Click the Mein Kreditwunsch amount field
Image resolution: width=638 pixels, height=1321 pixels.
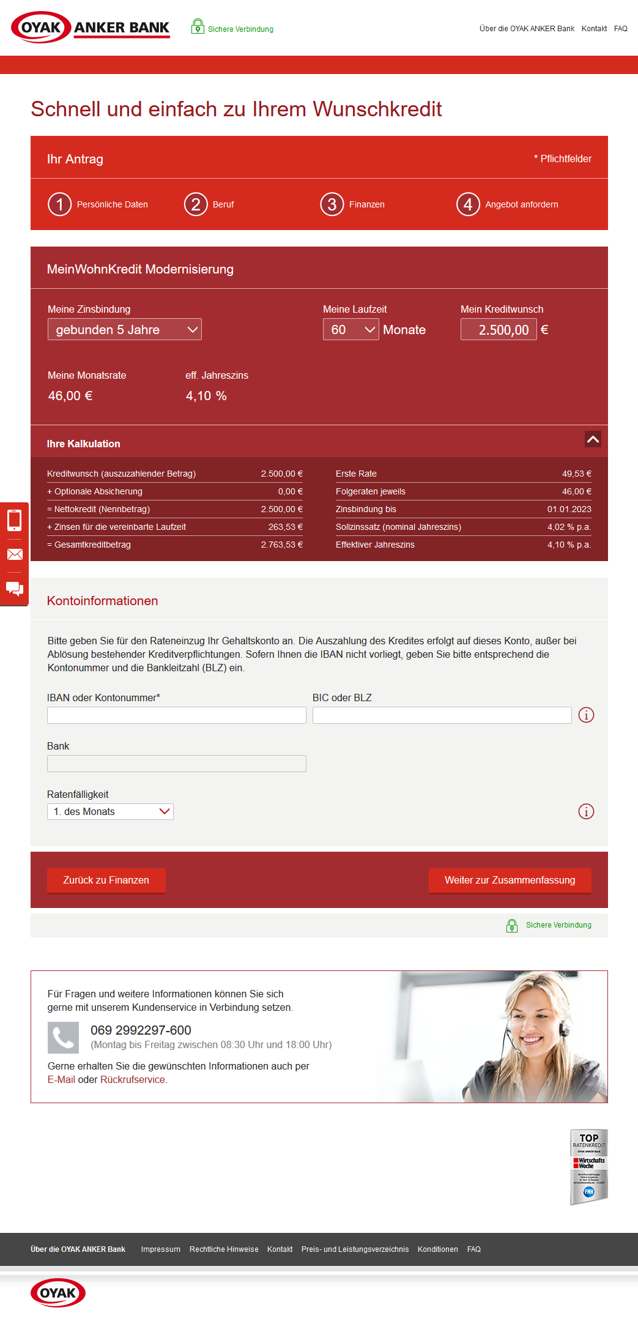(499, 329)
